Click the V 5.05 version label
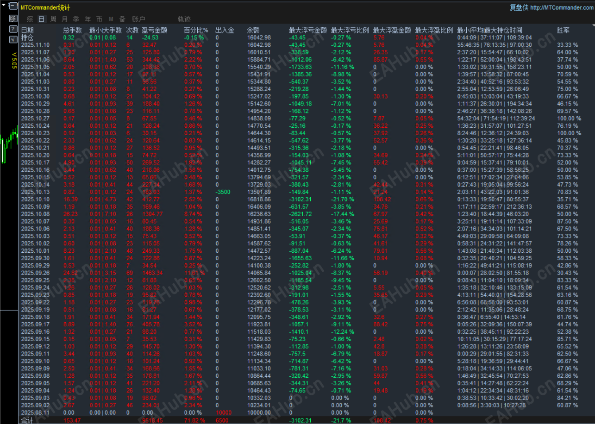The width and height of the screenshot is (595, 424). [x=14, y=61]
